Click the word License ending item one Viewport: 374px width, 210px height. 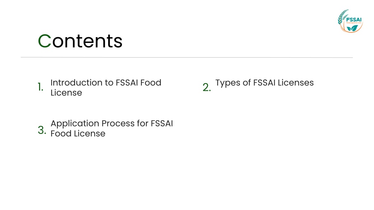pos(66,93)
